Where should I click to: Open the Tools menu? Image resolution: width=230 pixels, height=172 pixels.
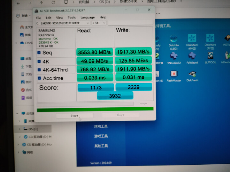click(x=72, y=18)
